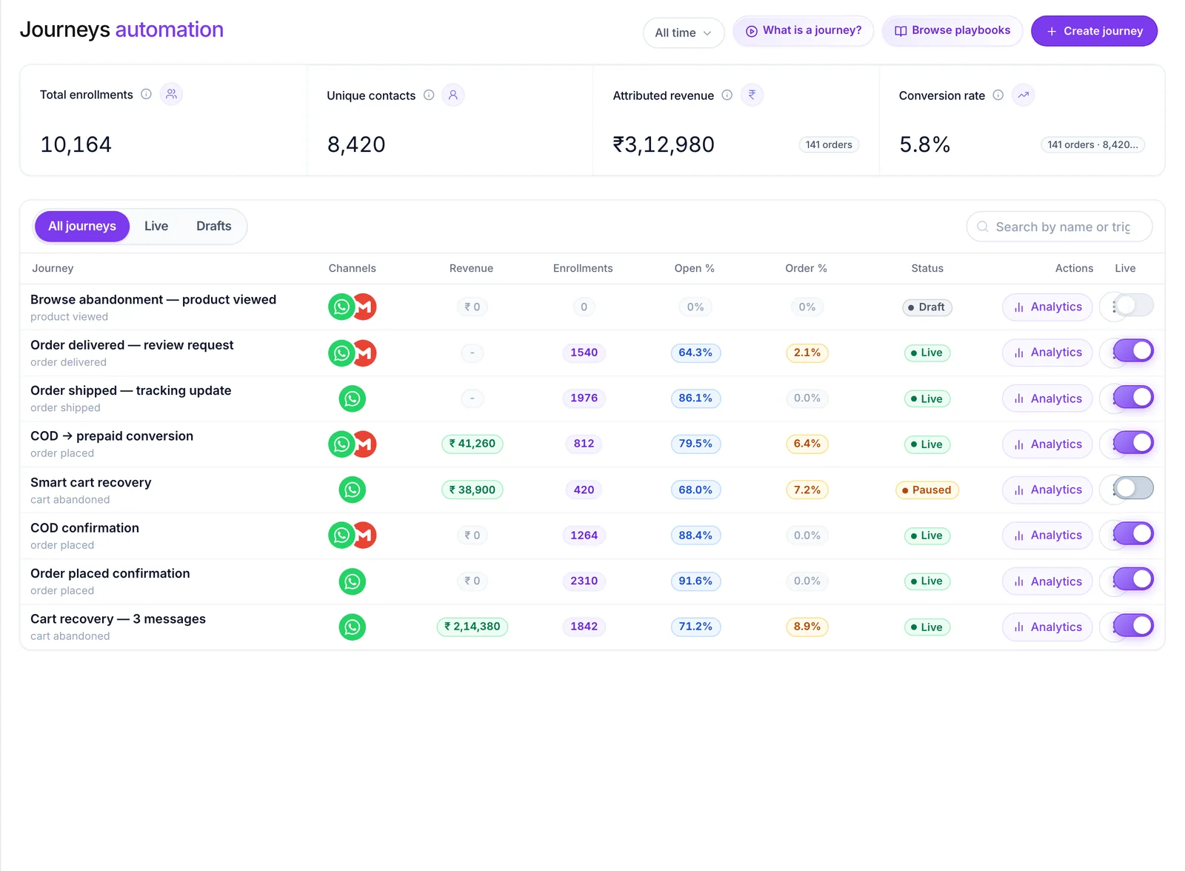
Task: Click WhatsApp icon in COD prepaid conversion row
Action: click(341, 444)
